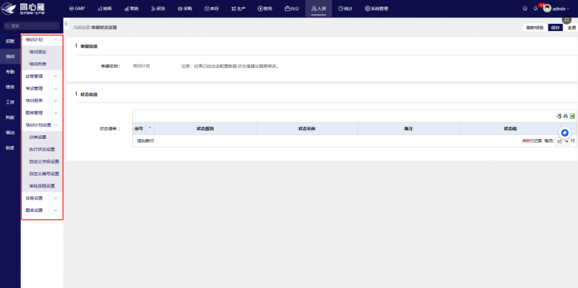578x288 pixels.
Task: Open the 系统管理 top menu
Action: pos(376,9)
